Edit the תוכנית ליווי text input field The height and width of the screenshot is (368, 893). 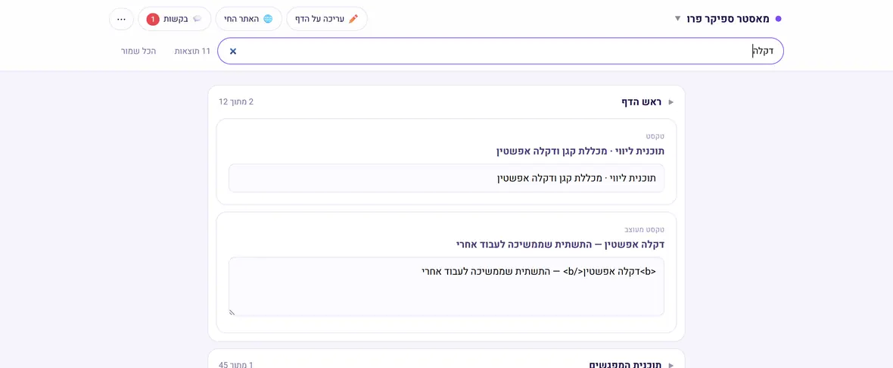(446, 178)
